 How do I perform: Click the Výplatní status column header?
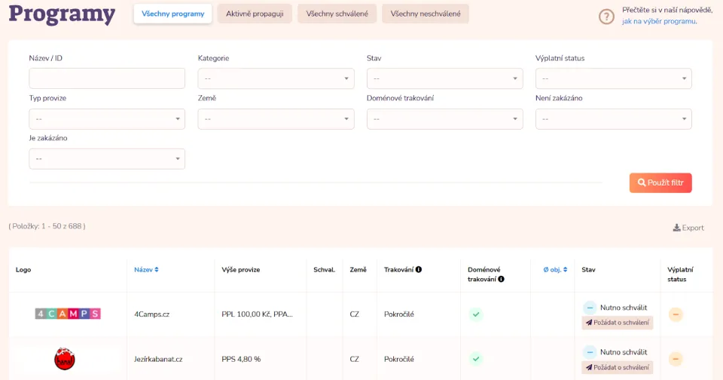pyautogui.click(x=680, y=274)
